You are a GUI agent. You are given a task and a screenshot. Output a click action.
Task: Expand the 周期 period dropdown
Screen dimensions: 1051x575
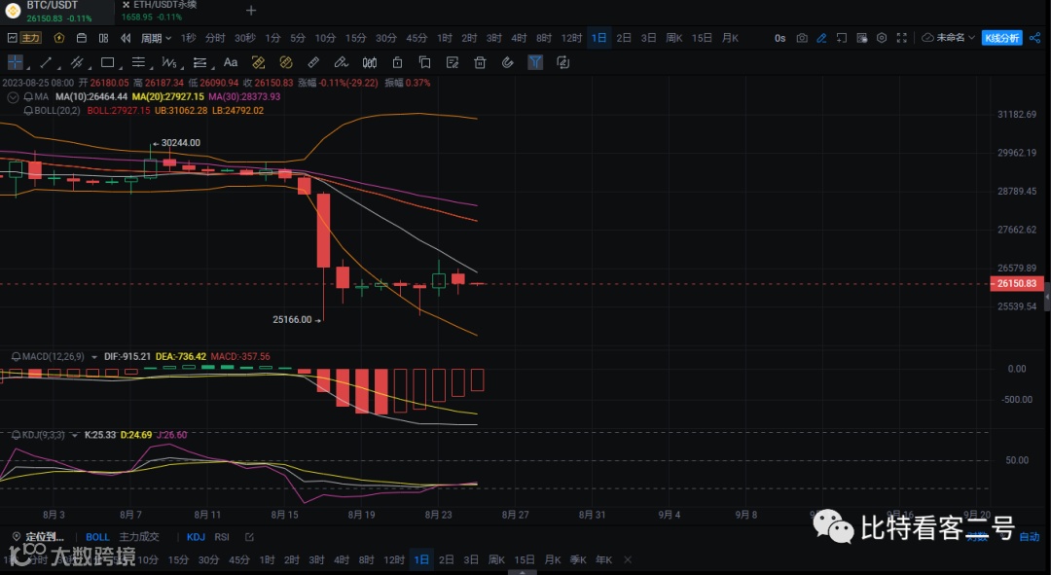pos(156,38)
